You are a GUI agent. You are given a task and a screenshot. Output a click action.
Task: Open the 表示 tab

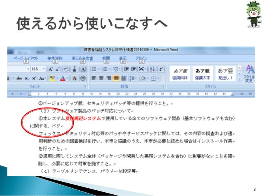click(123, 58)
